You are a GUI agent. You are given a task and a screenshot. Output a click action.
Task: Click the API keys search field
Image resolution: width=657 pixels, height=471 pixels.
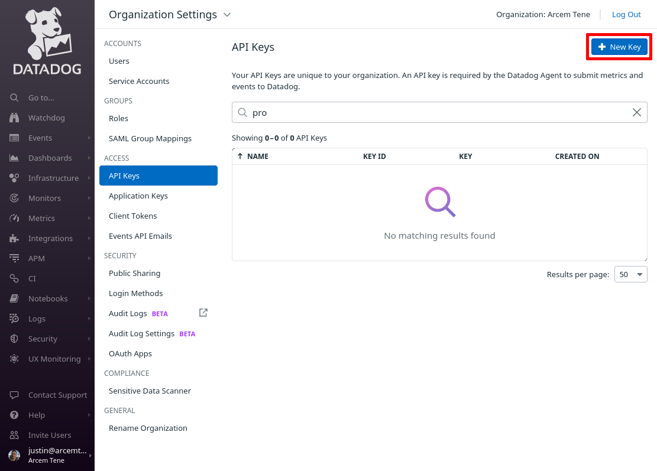click(x=439, y=112)
